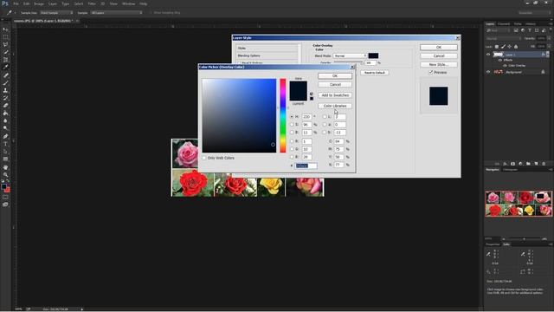
Task: Select the Eraser tool
Action: [x=5, y=106]
